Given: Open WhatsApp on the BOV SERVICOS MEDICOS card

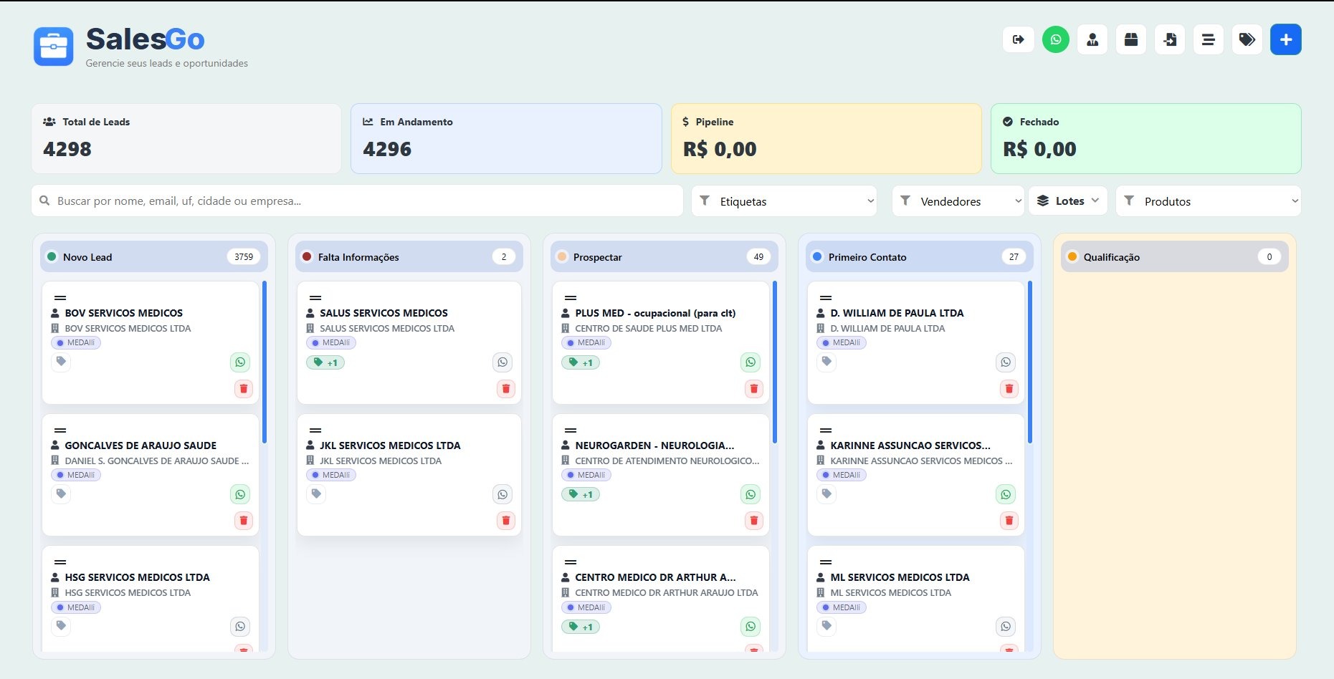Looking at the screenshot, I should (x=240, y=362).
